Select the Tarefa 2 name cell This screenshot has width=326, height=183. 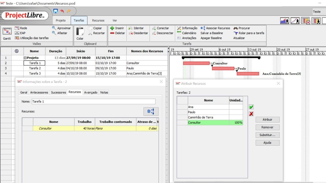[35, 68]
